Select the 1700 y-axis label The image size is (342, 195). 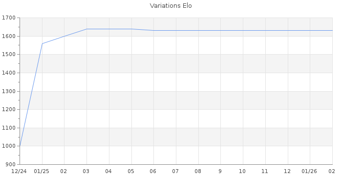tap(9, 18)
